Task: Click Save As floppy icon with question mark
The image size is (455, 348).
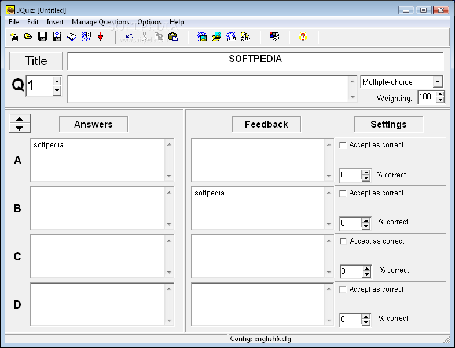Action: [57, 37]
